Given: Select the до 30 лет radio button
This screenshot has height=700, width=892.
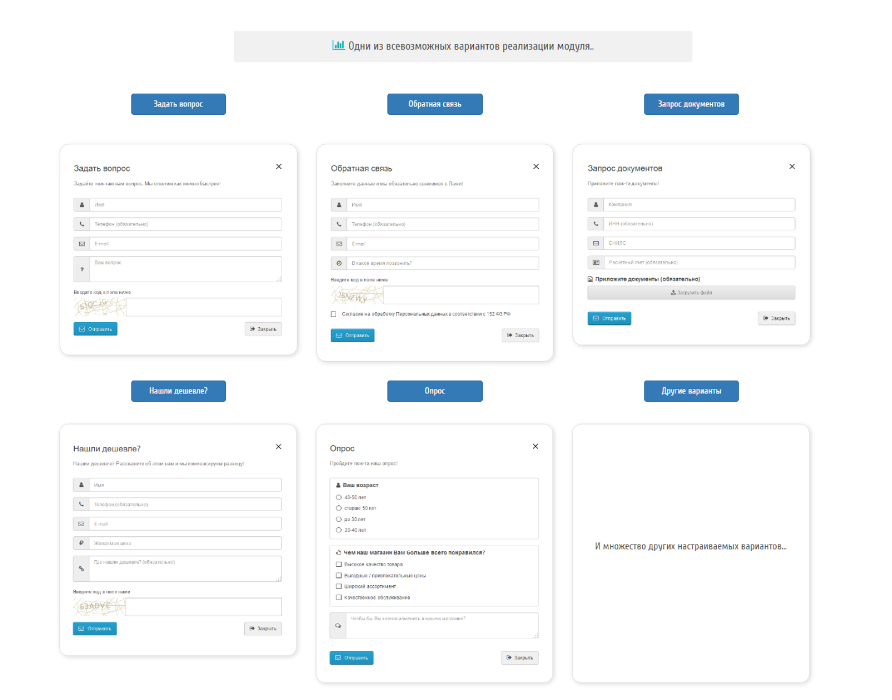Looking at the screenshot, I should point(338,519).
